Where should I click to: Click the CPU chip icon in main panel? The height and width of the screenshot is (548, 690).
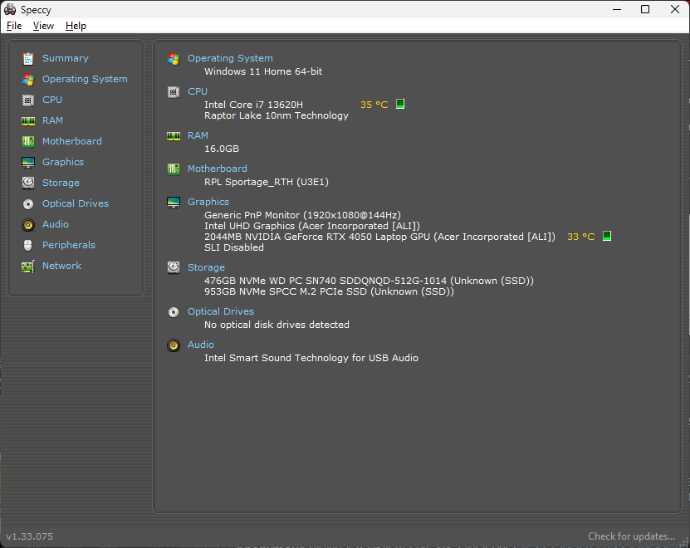[174, 92]
